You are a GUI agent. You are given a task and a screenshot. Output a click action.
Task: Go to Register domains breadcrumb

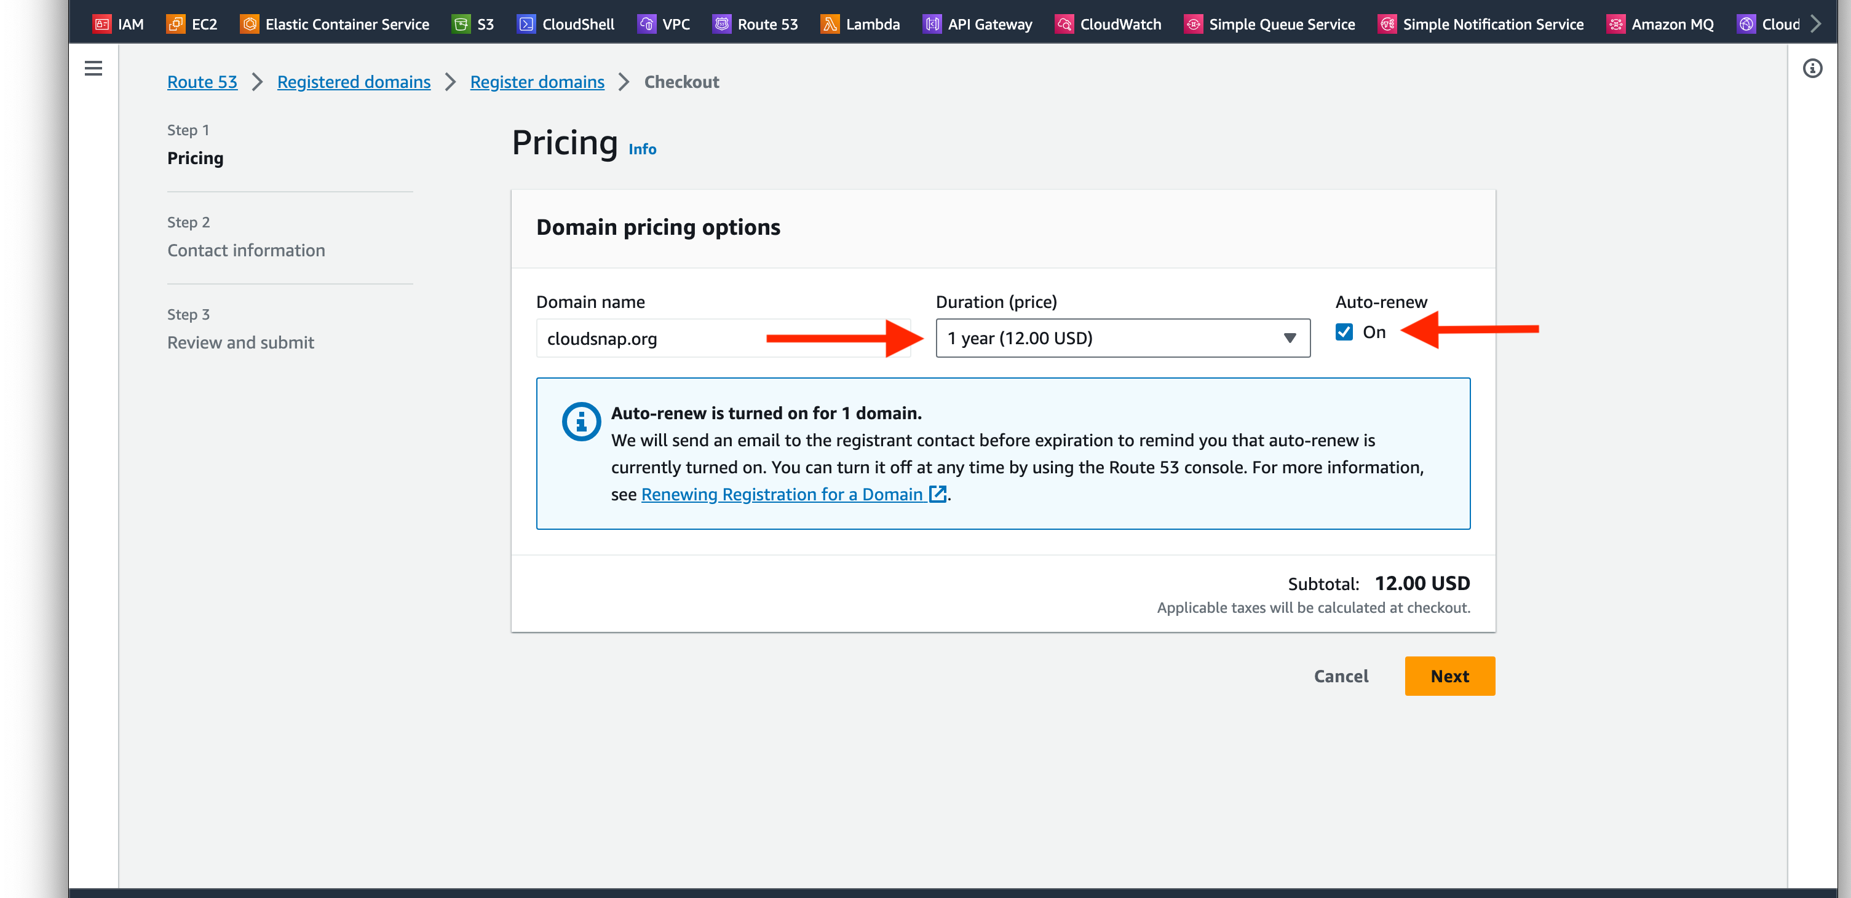(537, 82)
